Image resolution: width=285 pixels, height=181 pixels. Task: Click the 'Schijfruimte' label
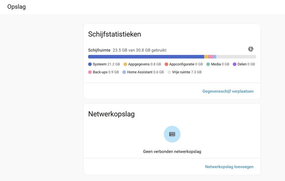point(99,50)
